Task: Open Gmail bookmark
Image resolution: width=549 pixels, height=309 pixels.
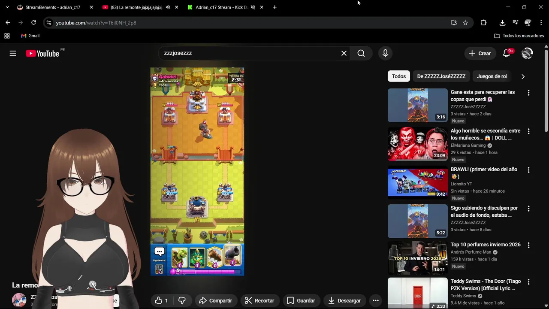Action: pyautogui.click(x=30, y=36)
